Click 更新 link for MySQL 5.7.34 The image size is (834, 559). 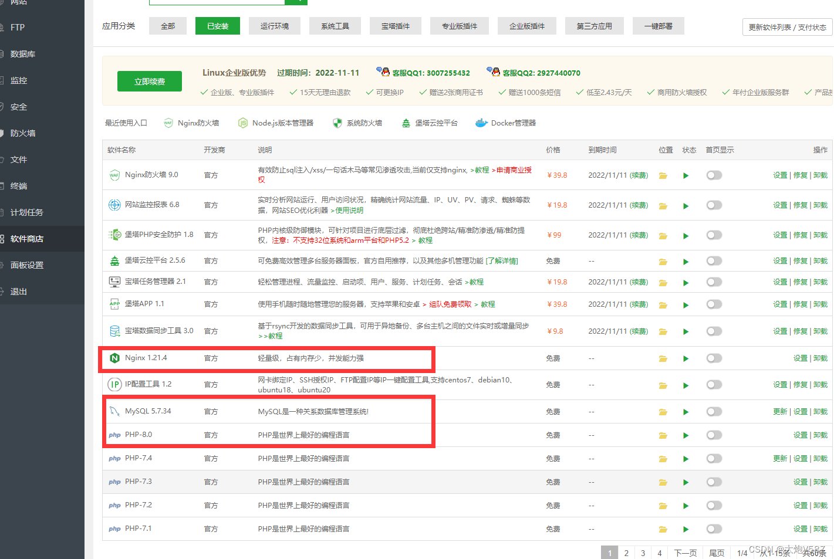pyautogui.click(x=780, y=411)
